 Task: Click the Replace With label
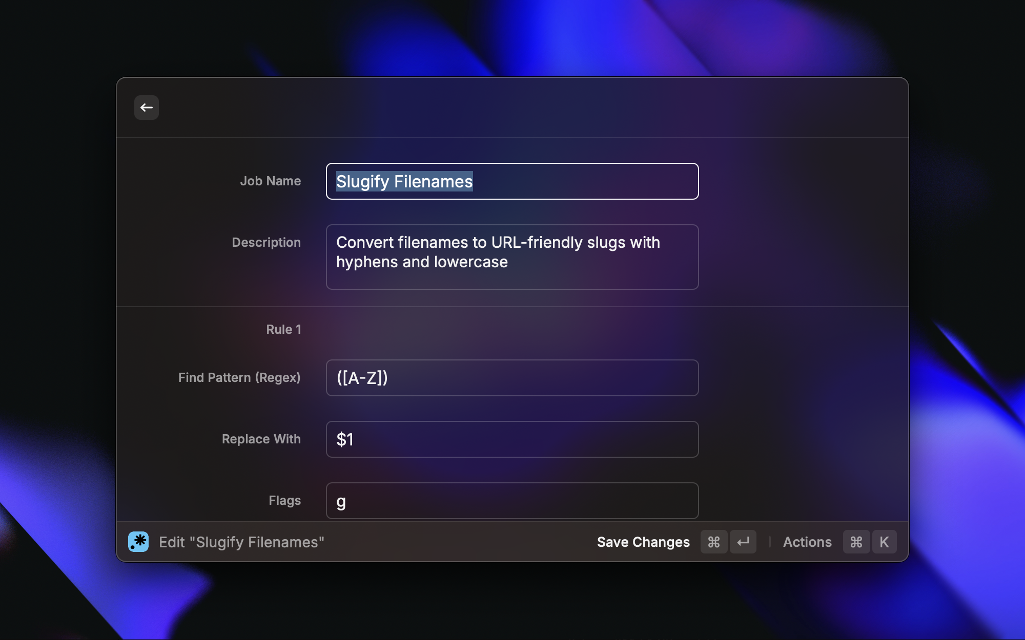pos(261,439)
